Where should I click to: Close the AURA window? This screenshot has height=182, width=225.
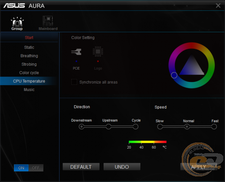click(218, 6)
